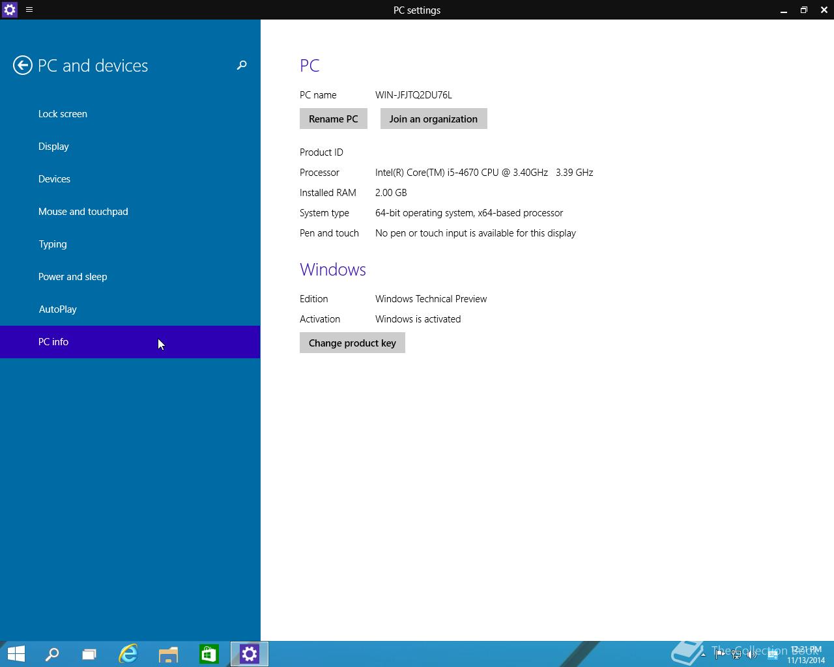Click the Product ID label
The height and width of the screenshot is (667, 834).
pyautogui.click(x=321, y=152)
